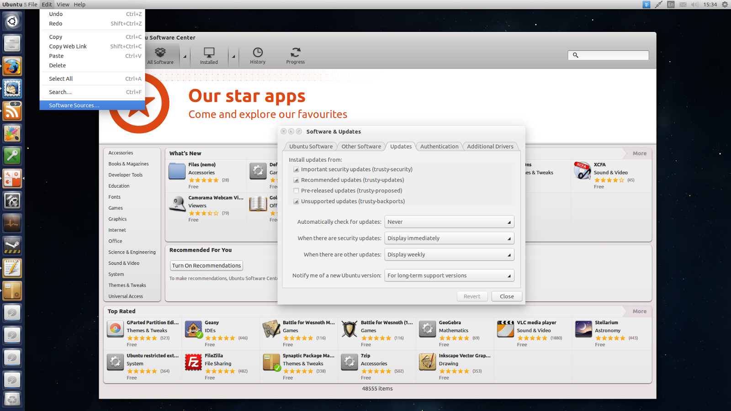Open the sound volume indicator in top panel
731x411 pixels.
[695, 5]
